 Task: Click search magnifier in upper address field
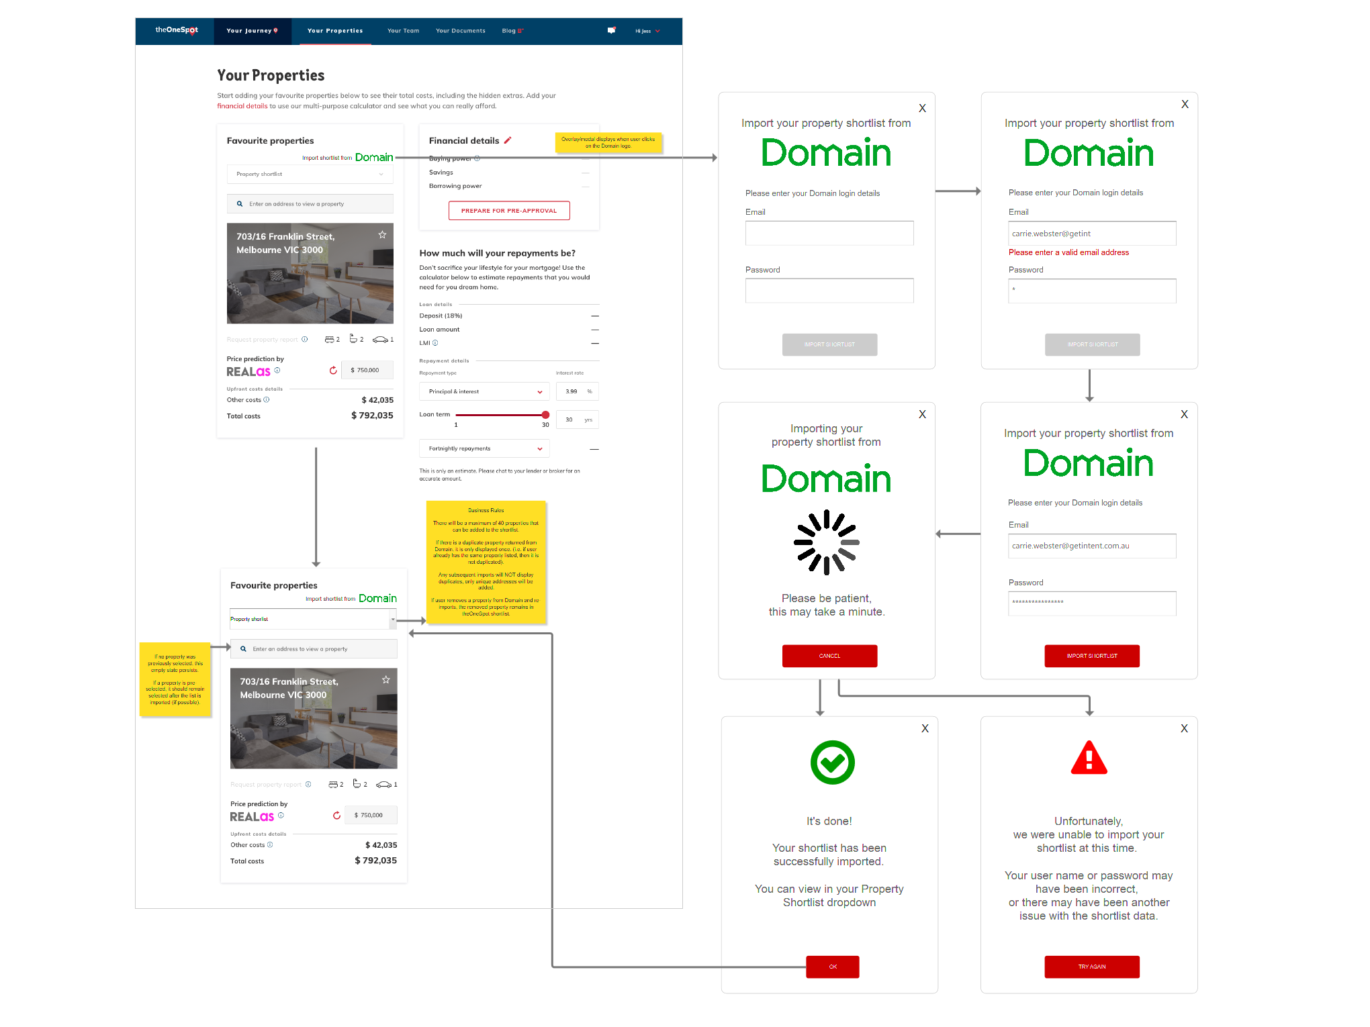coord(240,204)
